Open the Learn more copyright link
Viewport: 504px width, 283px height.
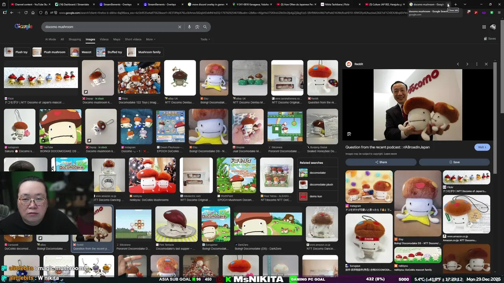click(x=390, y=154)
